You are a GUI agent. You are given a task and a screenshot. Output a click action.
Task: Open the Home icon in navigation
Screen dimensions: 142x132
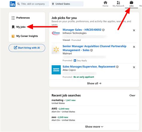(x=105, y=2)
